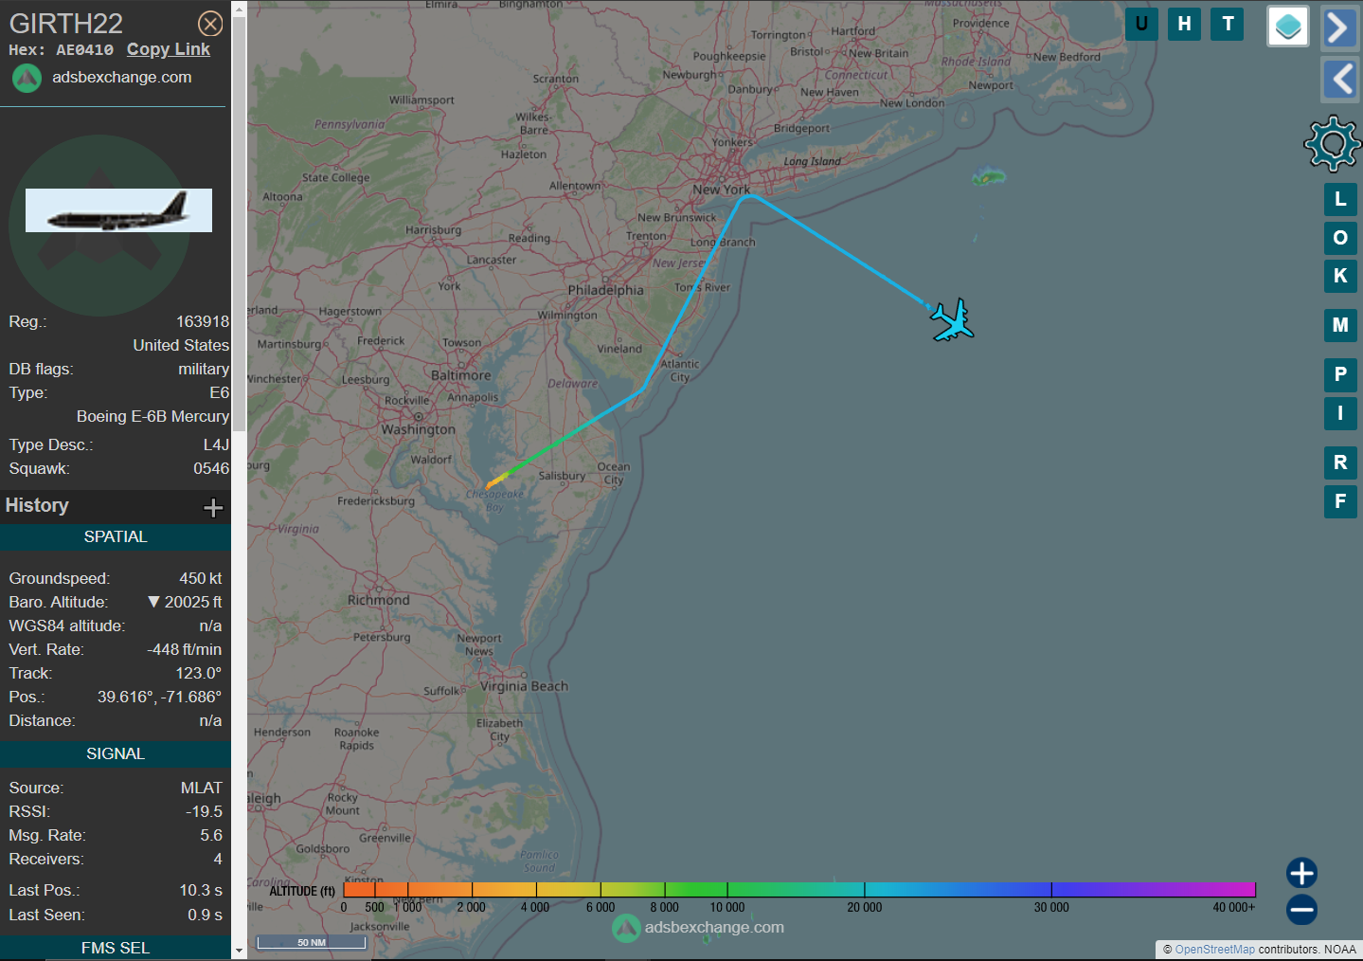Click the FMS SEL section header

[x=116, y=948]
